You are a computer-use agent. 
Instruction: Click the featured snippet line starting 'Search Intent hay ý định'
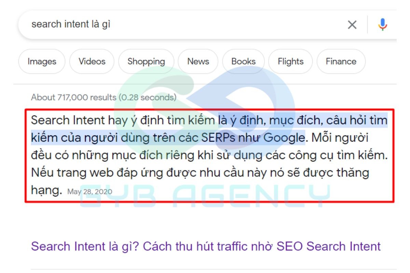(209, 120)
